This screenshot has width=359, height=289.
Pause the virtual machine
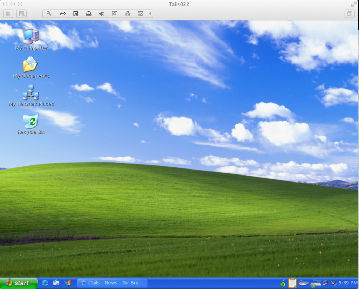(x=8, y=14)
